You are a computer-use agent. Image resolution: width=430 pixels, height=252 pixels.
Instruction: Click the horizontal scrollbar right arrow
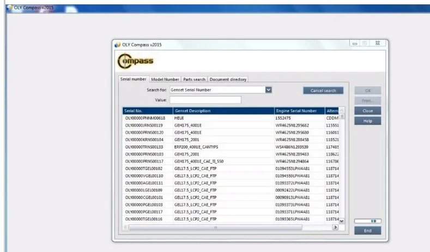[x=335, y=227]
